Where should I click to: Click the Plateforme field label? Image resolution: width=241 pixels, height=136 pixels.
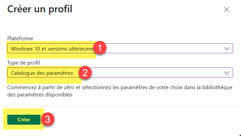point(20,39)
